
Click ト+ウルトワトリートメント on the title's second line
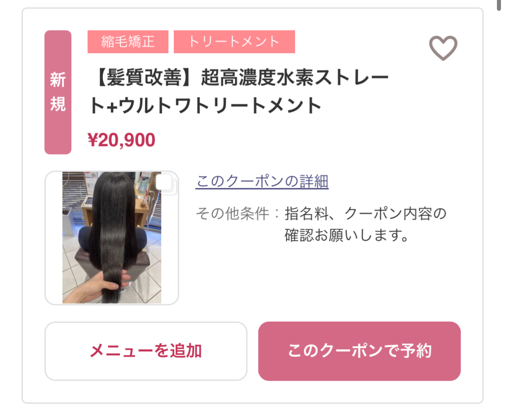[x=206, y=106]
